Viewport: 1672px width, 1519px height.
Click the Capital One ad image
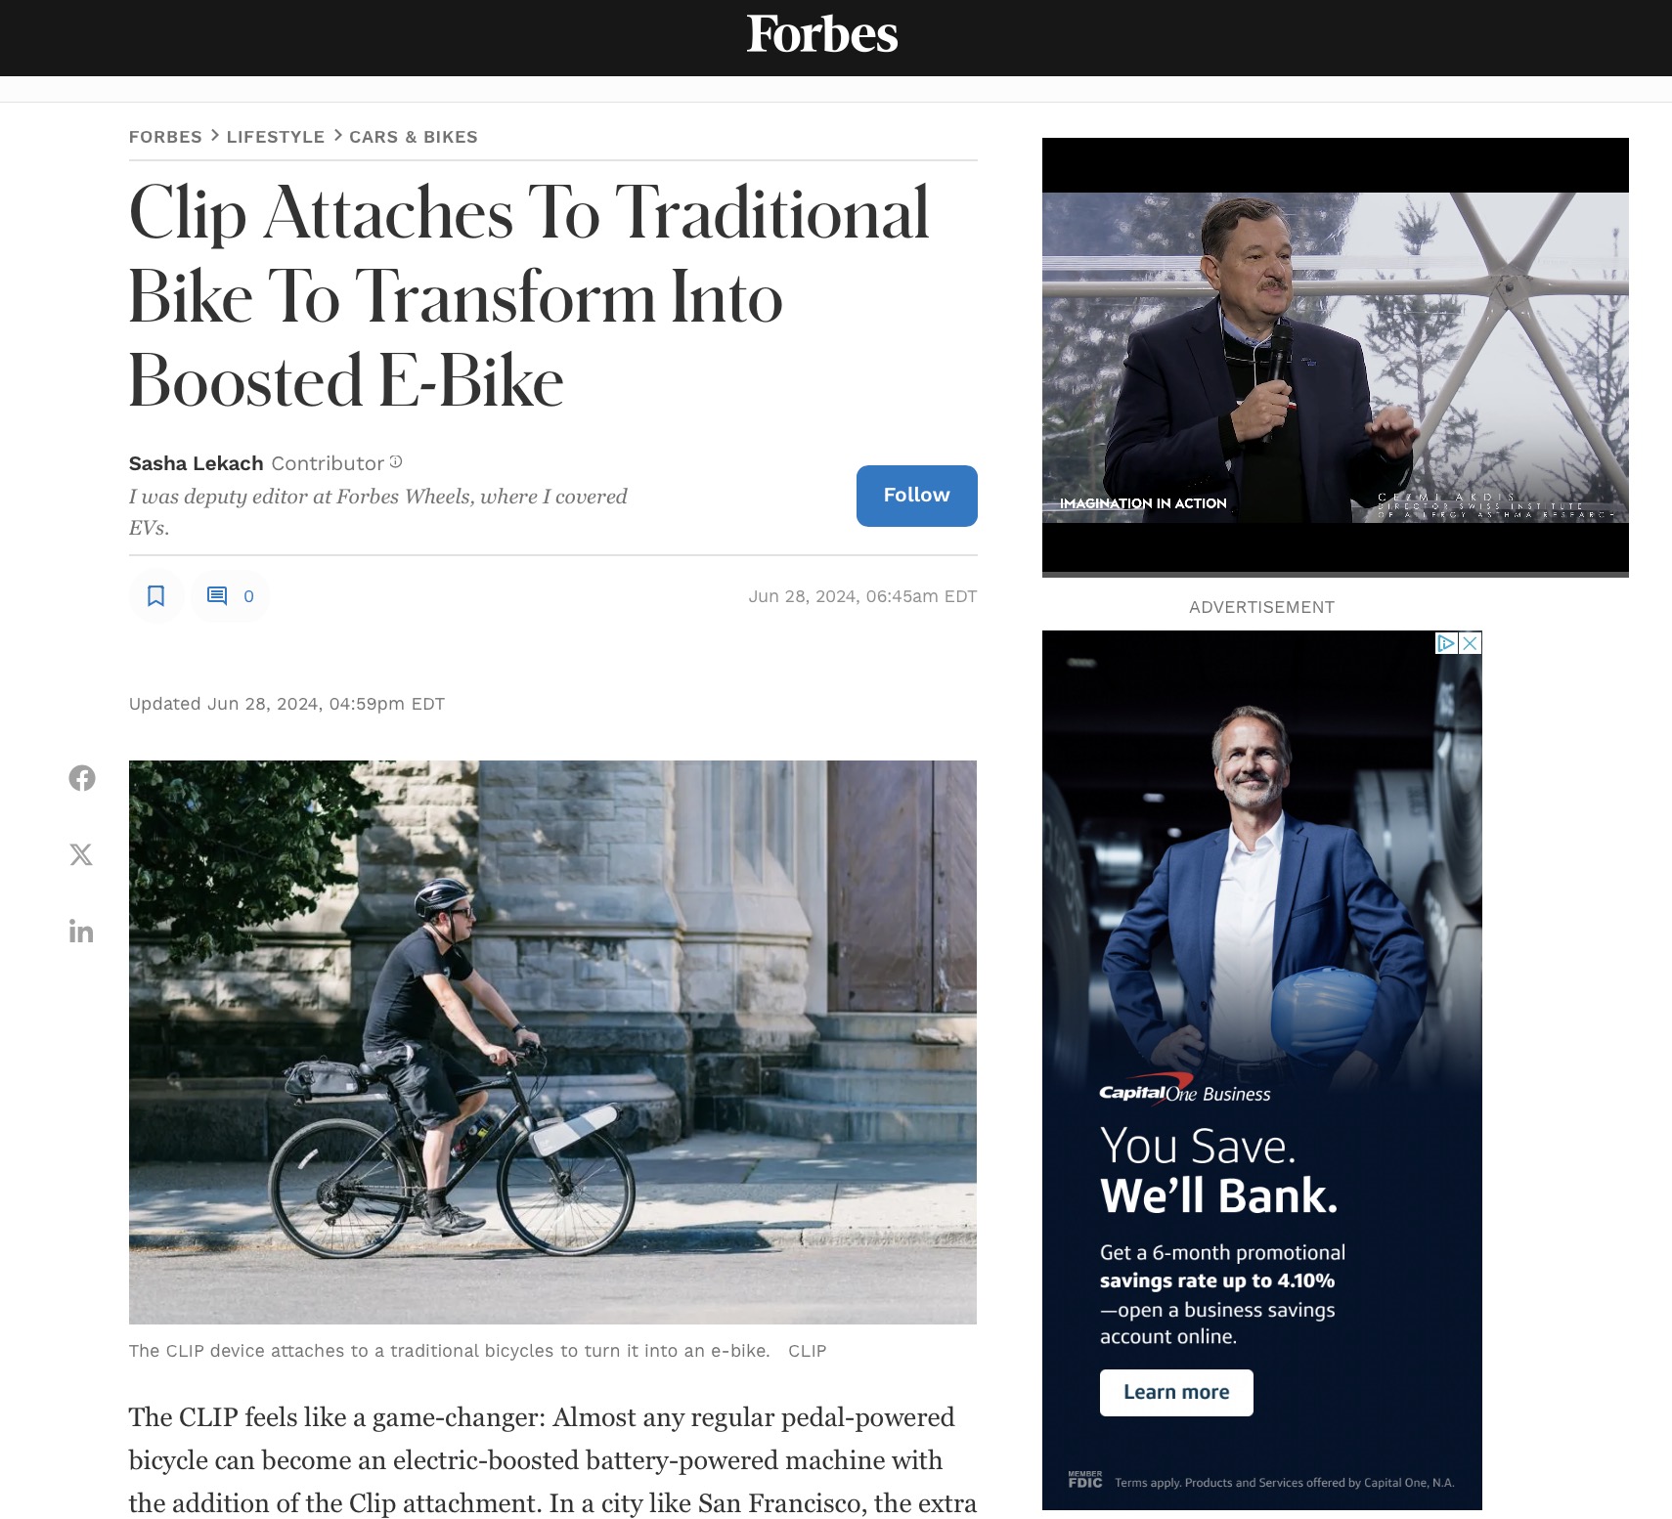(x=1262, y=1069)
